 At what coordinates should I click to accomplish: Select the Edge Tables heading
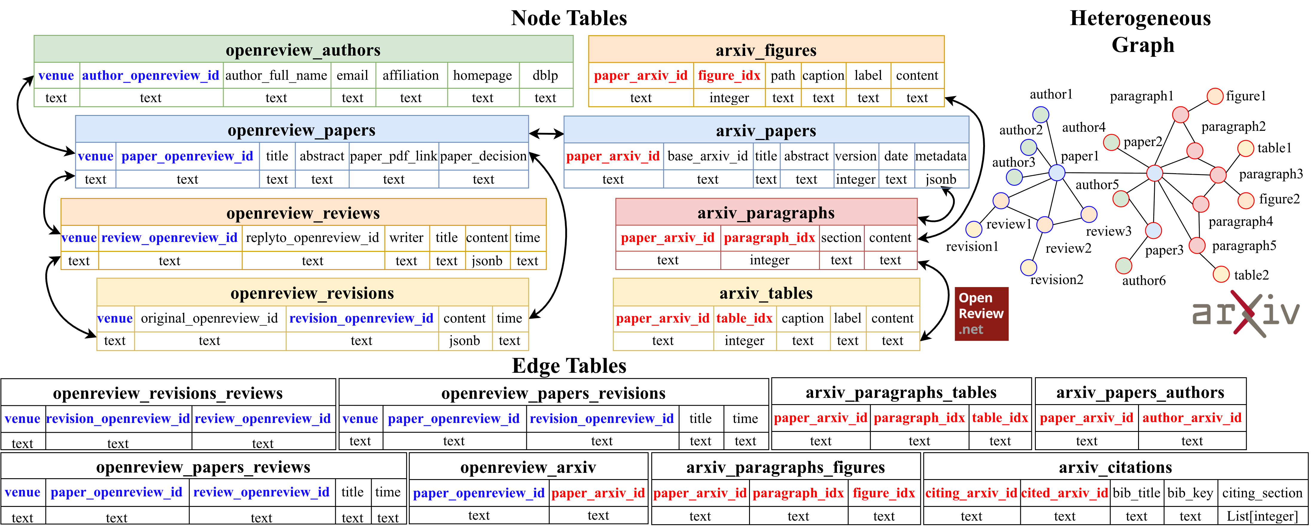pyautogui.click(x=569, y=366)
